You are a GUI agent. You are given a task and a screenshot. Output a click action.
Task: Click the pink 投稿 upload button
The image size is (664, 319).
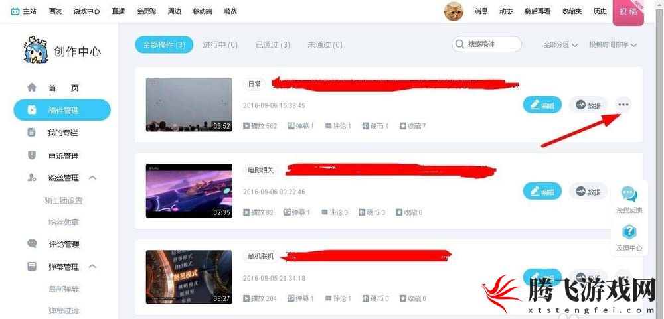tap(628, 12)
